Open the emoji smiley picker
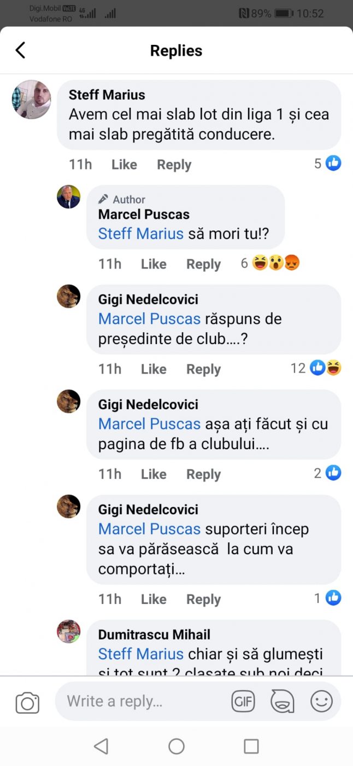The width and height of the screenshot is (353, 766). pyautogui.click(x=321, y=701)
